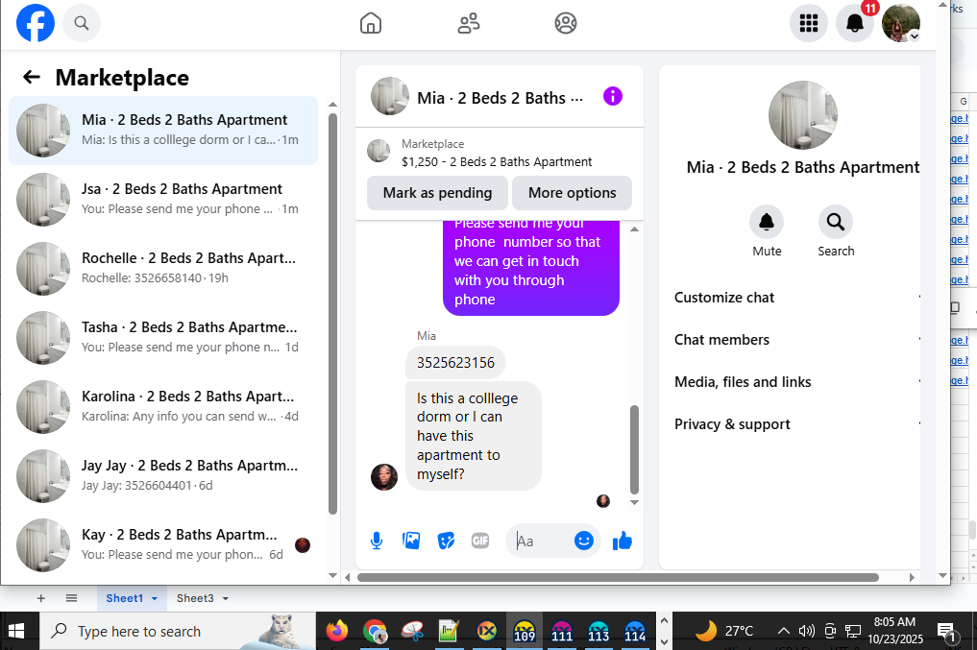
Task: Open conversation info purple icon
Action: [613, 97]
